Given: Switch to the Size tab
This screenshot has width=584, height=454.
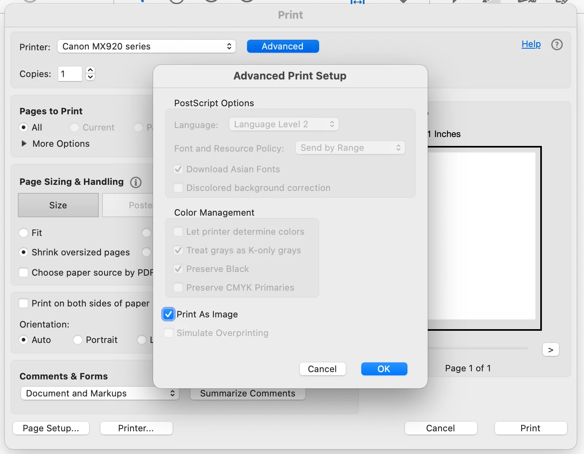Looking at the screenshot, I should tap(58, 205).
